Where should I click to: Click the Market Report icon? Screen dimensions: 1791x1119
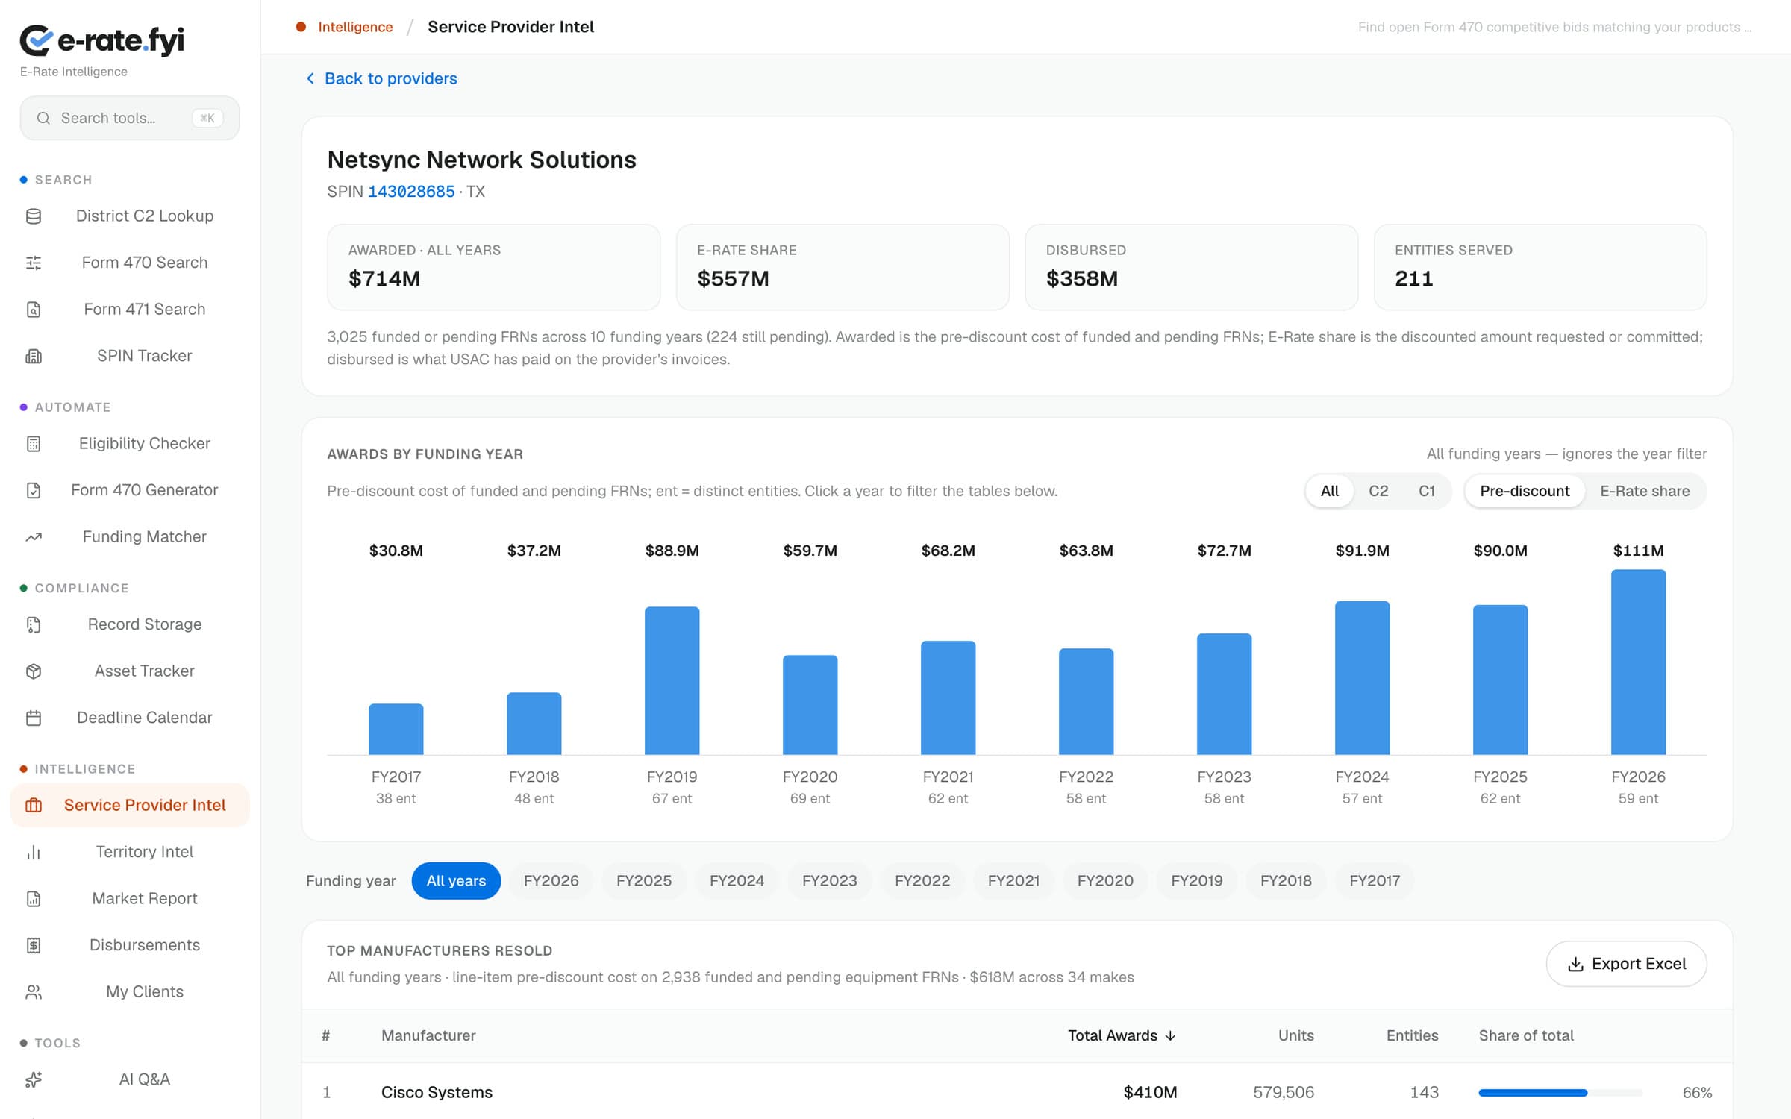(x=34, y=899)
